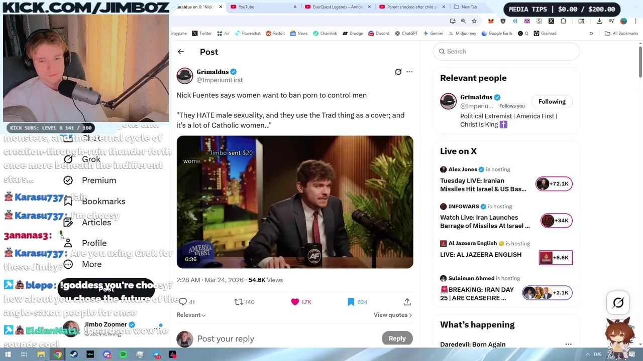Click the Search input field
Image resolution: width=643 pixels, height=361 pixels.
coord(506,52)
